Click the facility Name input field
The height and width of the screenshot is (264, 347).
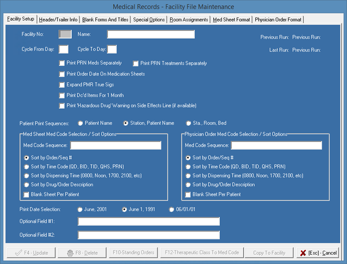pyautogui.click(x=151, y=34)
